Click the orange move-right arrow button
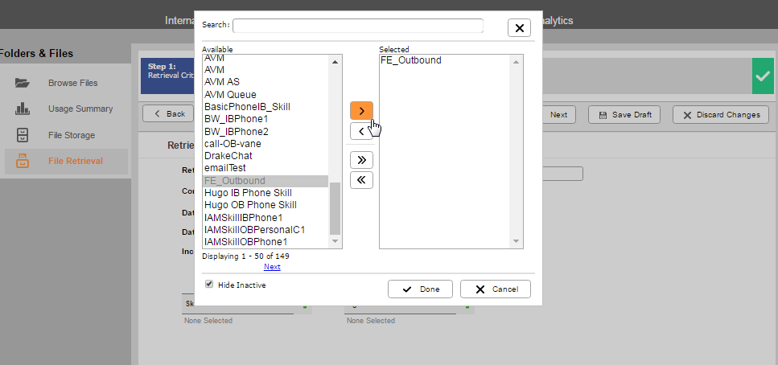This screenshot has width=778, height=365. point(361,110)
